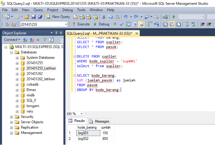The image size is (215, 145).
Task: Toggle Auto Hide pin on Object Explorer
Action: [56, 33]
